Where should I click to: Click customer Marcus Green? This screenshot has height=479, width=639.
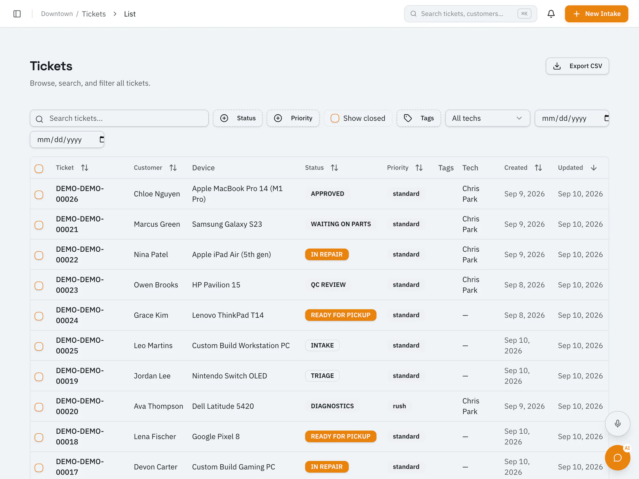pos(157,224)
